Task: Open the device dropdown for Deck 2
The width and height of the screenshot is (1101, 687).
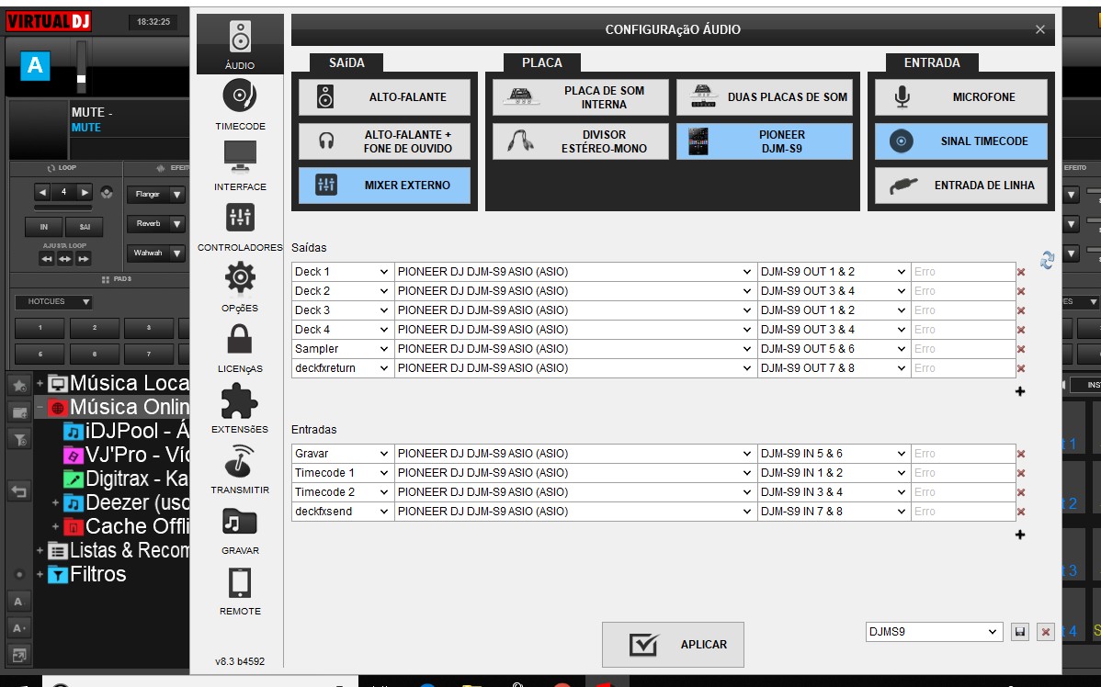Action: tap(576, 290)
